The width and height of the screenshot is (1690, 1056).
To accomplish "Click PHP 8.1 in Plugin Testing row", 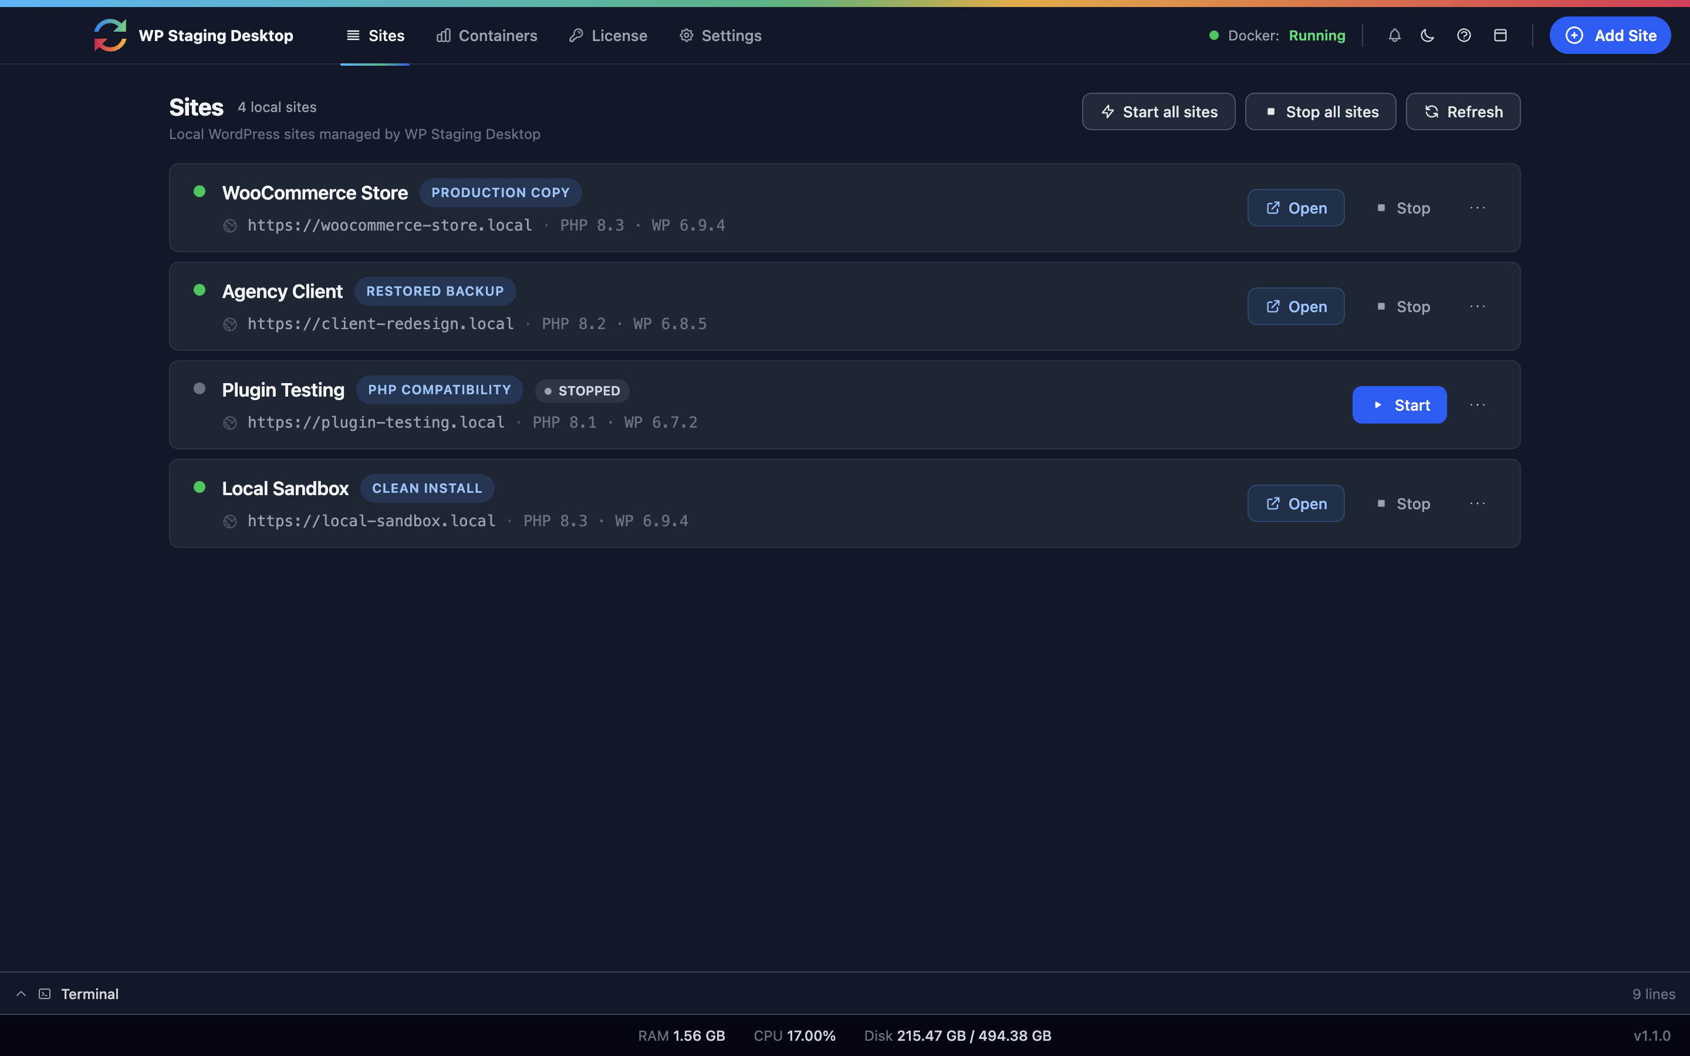I will coord(565,422).
